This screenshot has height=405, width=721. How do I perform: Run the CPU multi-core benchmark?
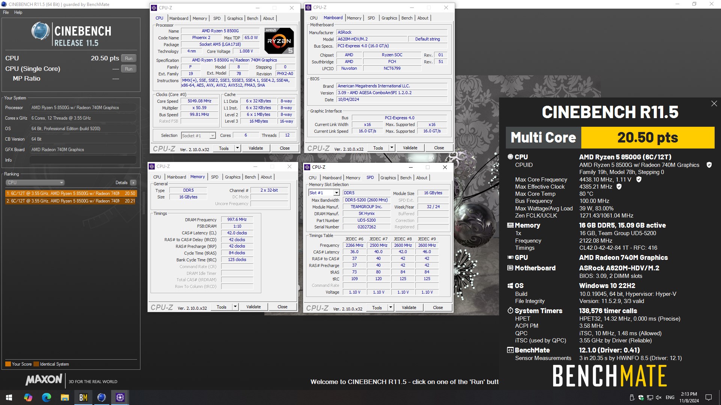pos(129,58)
